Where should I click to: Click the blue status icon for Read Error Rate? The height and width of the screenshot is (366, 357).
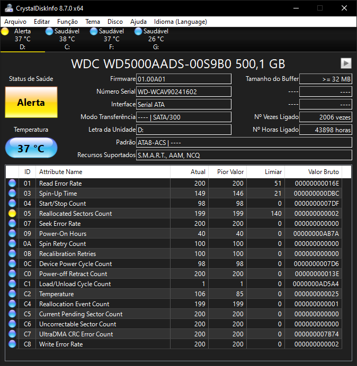point(12,183)
